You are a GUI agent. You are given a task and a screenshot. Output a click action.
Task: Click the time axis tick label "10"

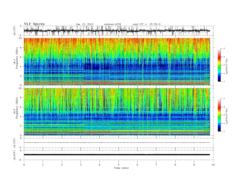pyautogui.click(x=213, y=165)
